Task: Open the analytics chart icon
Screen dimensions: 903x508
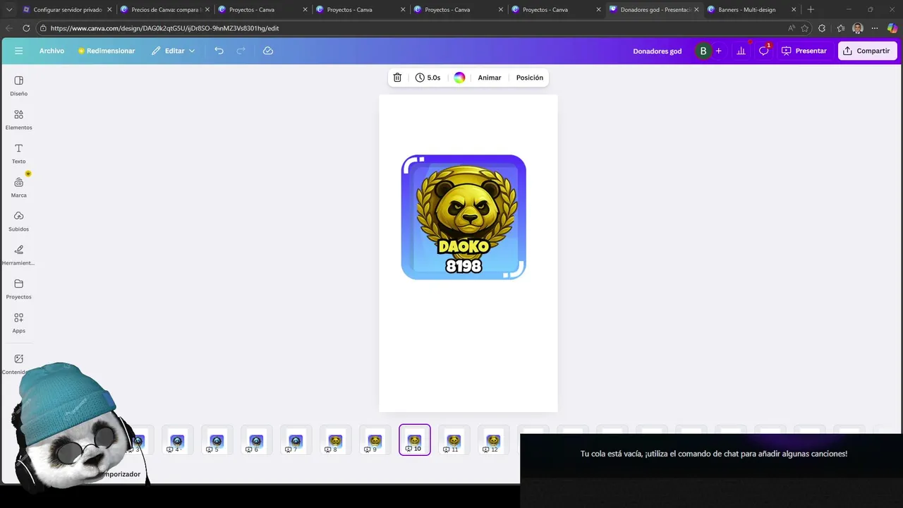Action: coord(741,51)
